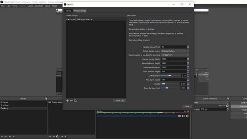Click into the Zoom Window Height field
Viewport: 247px width, 139px height.
coord(174,71)
